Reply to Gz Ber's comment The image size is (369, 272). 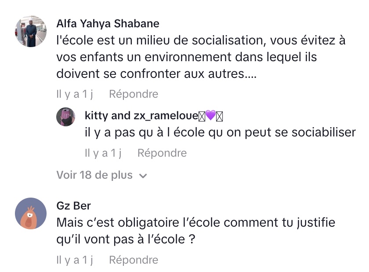point(133,260)
